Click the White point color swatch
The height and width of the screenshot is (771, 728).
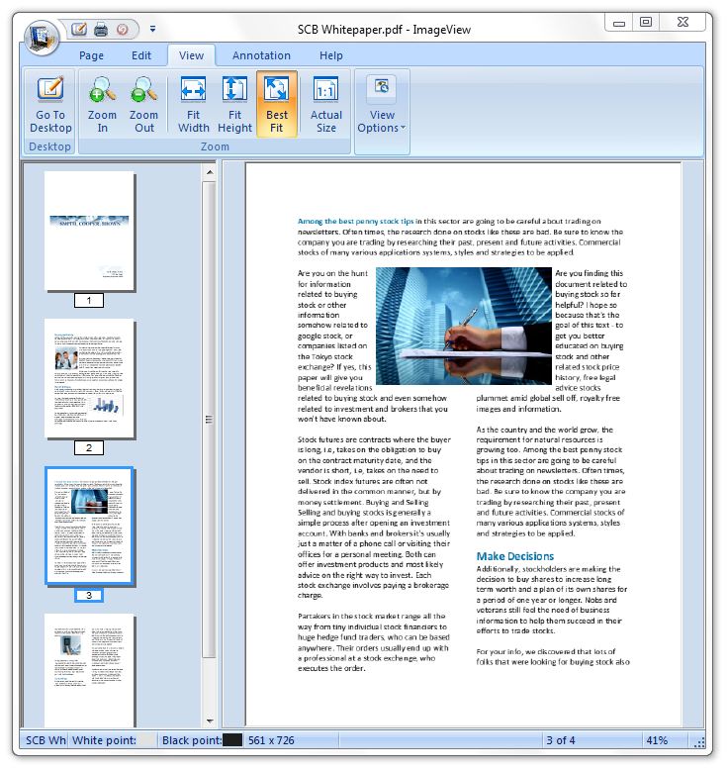coord(147,740)
